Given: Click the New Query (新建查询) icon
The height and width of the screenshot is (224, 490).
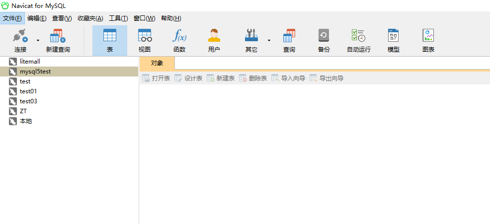Looking at the screenshot, I should pyautogui.click(x=58, y=40).
